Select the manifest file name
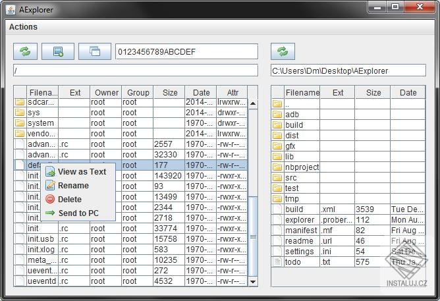 [301, 231]
